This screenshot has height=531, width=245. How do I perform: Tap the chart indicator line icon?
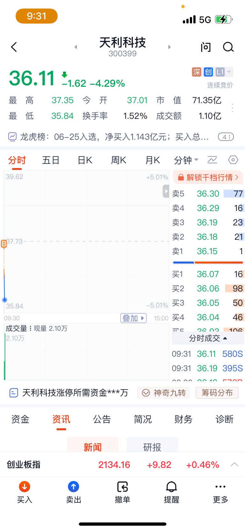tap(212, 160)
